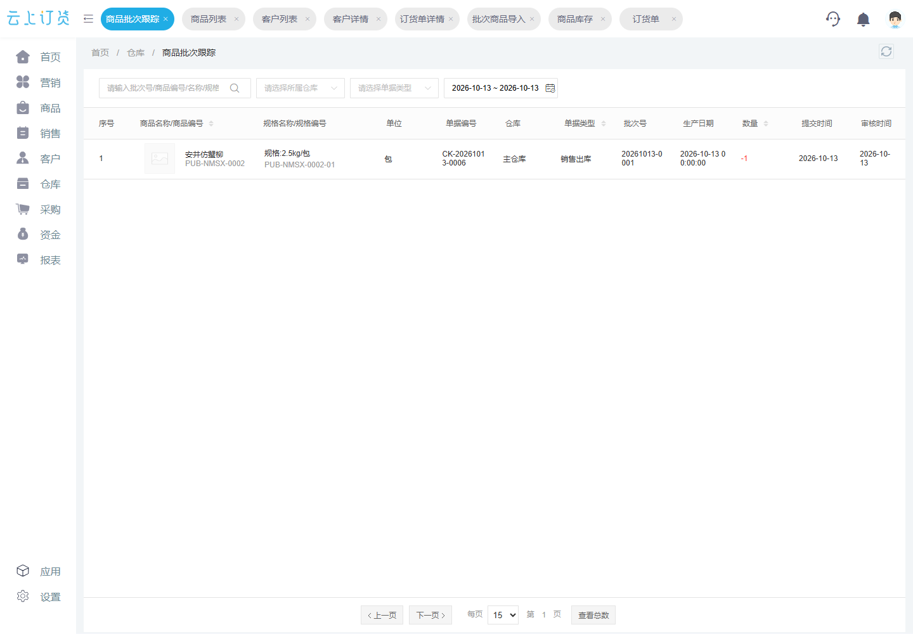Open the user avatar menu

pos(895,19)
